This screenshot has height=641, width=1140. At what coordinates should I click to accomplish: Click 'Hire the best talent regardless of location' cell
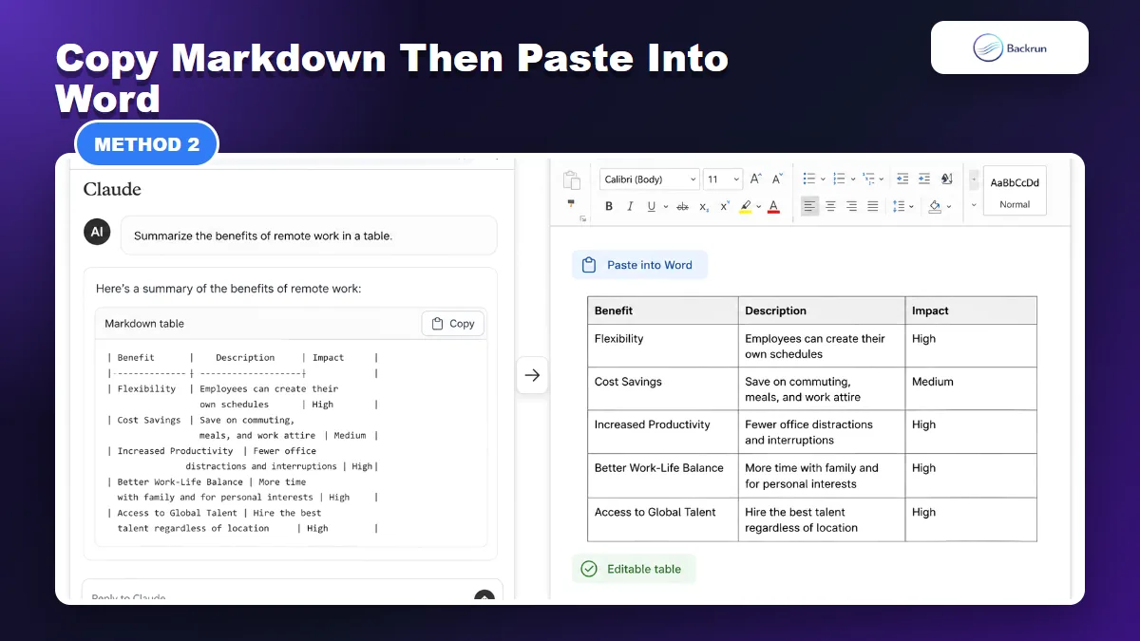(822, 519)
